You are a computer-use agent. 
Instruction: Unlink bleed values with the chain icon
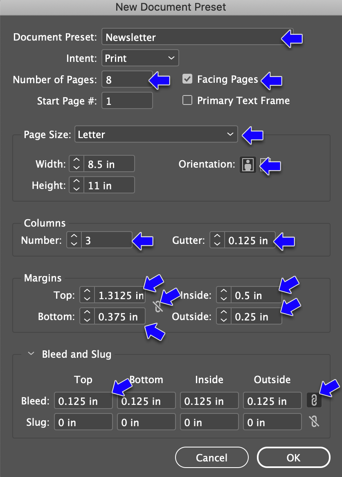[314, 400]
